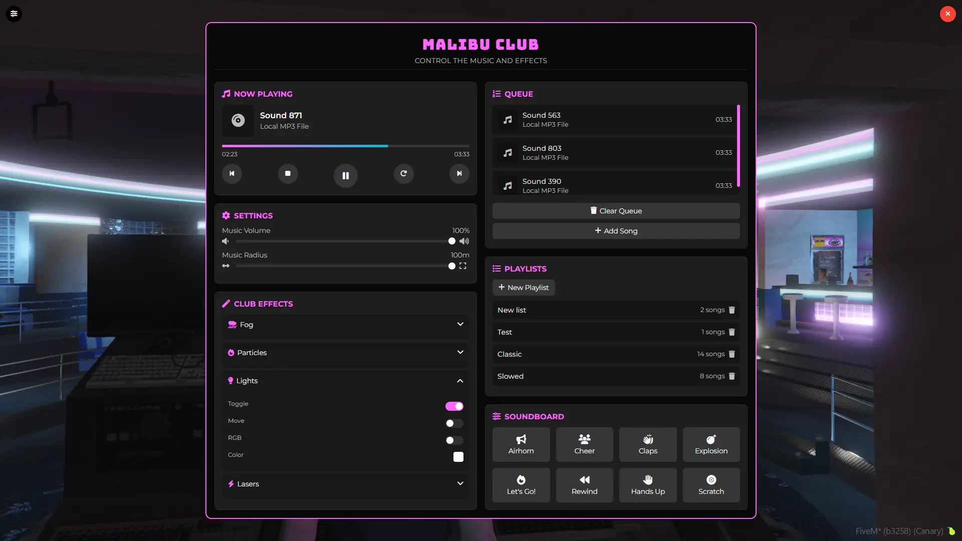The height and width of the screenshot is (541, 962).
Task: Click the replay/loop track icon
Action: pyautogui.click(x=404, y=174)
